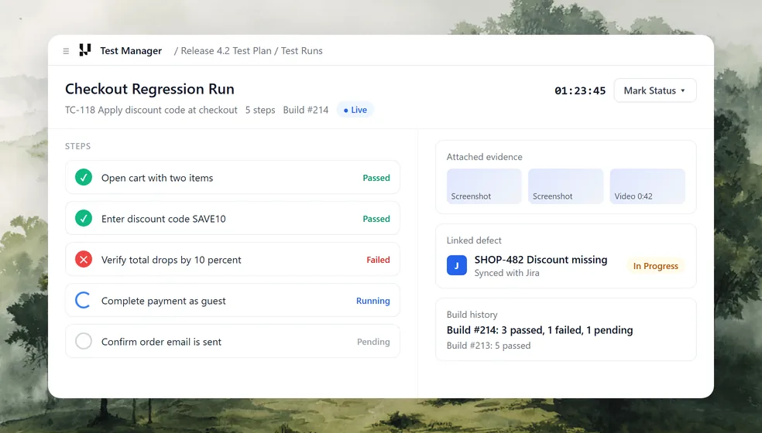
Task: Click the Checkout Regression Run heading
Action: tap(149, 89)
